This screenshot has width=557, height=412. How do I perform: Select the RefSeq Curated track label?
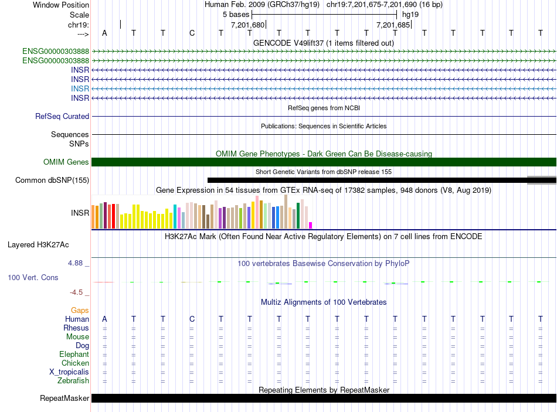click(x=62, y=117)
